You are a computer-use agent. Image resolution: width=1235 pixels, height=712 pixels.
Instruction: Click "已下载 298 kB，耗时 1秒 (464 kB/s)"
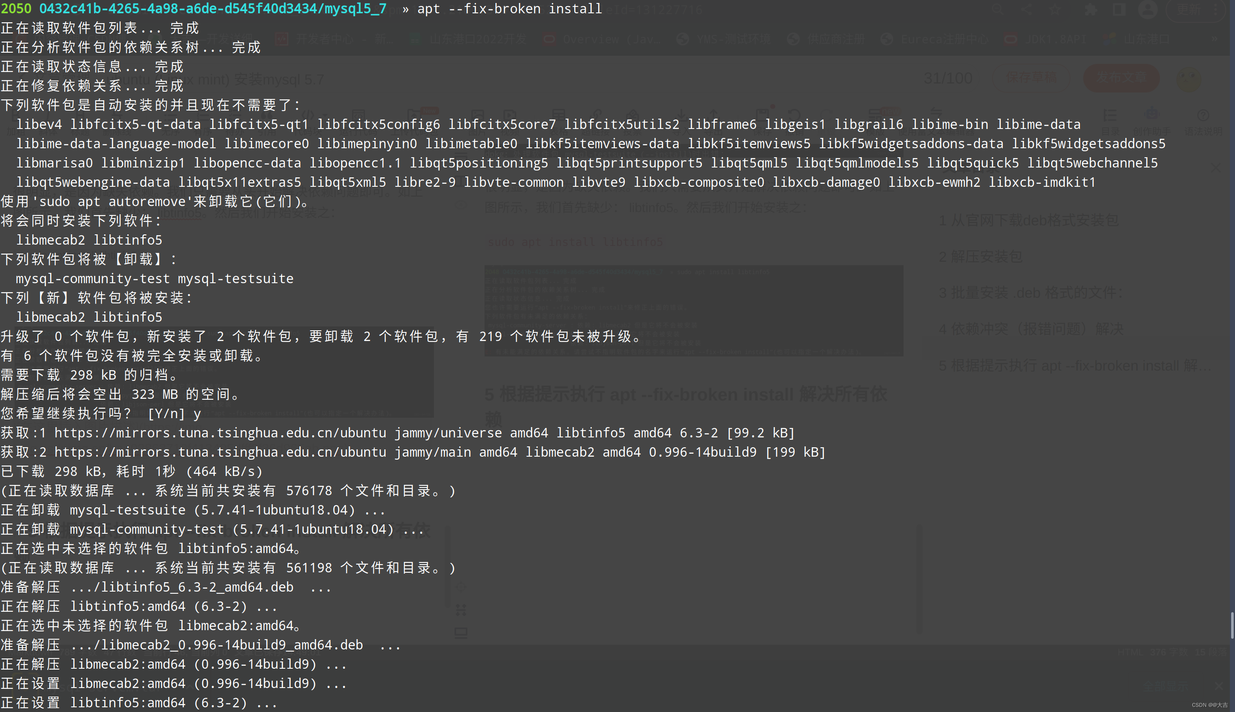pyautogui.click(x=132, y=471)
